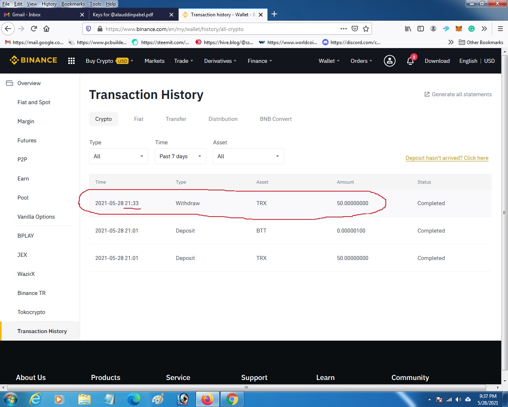This screenshot has width=508, height=407.
Task: Open the Past 7 days time dropdown
Action: point(181,156)
